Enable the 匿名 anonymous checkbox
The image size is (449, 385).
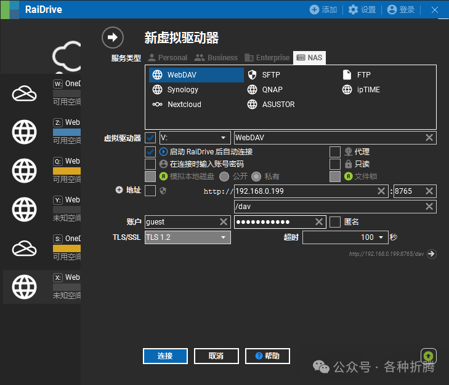tap(334, 221)
